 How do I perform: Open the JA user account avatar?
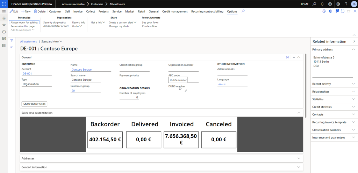tap(354, 4)
